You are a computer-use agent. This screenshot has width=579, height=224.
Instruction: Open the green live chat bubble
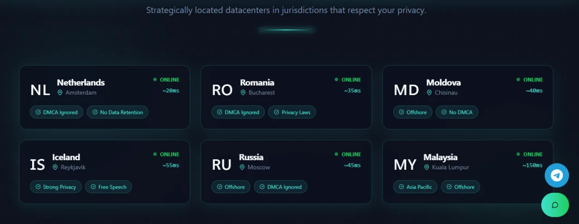point(555,205)
